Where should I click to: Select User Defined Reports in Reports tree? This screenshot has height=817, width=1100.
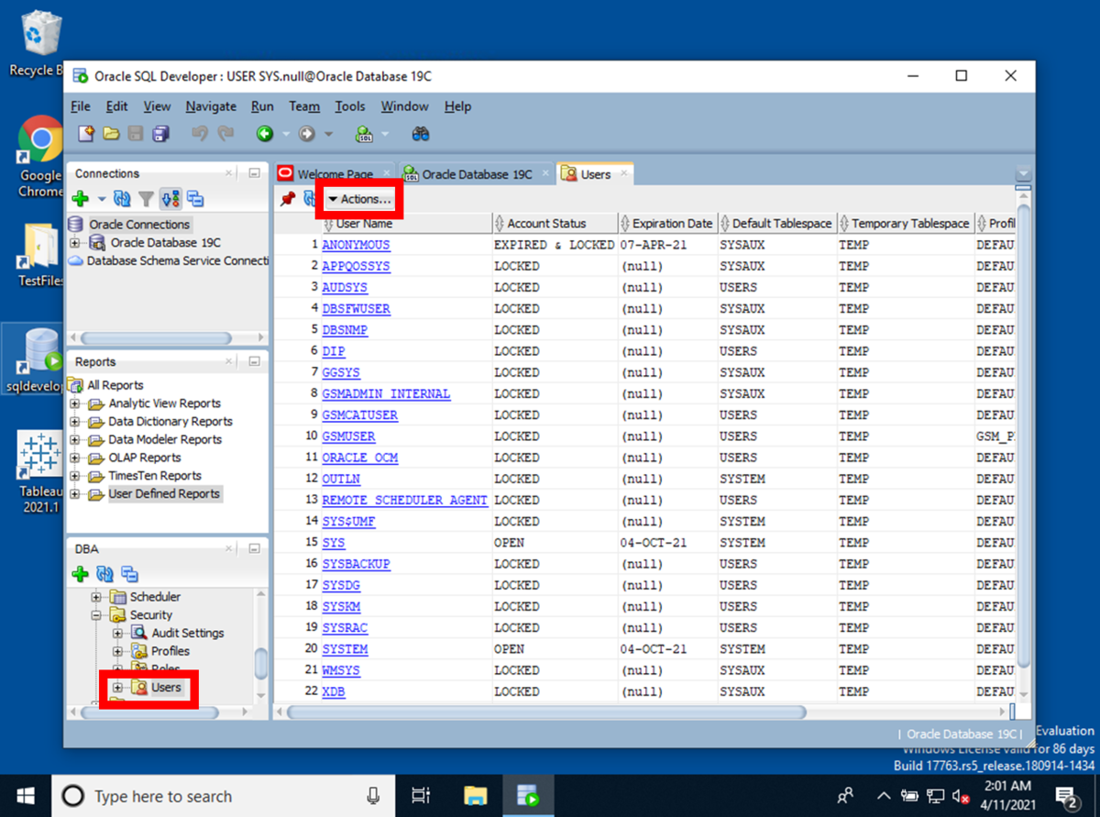point(164,494)
